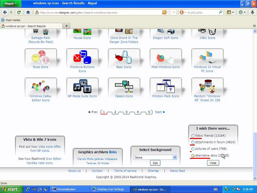Open the history clock toolbar dropdown

pyautogui.click(x=242, y=12)
